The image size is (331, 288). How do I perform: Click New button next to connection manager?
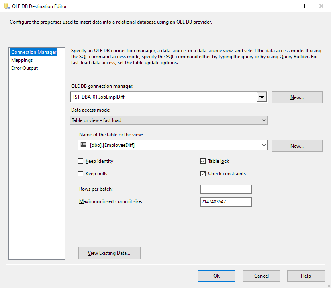click(297, 97)
